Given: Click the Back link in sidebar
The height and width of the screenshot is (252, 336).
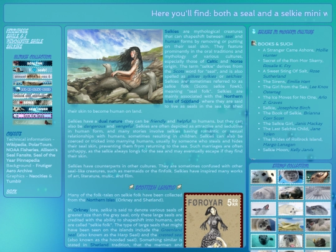Looking at the screenshot, I should click(11, 192).
